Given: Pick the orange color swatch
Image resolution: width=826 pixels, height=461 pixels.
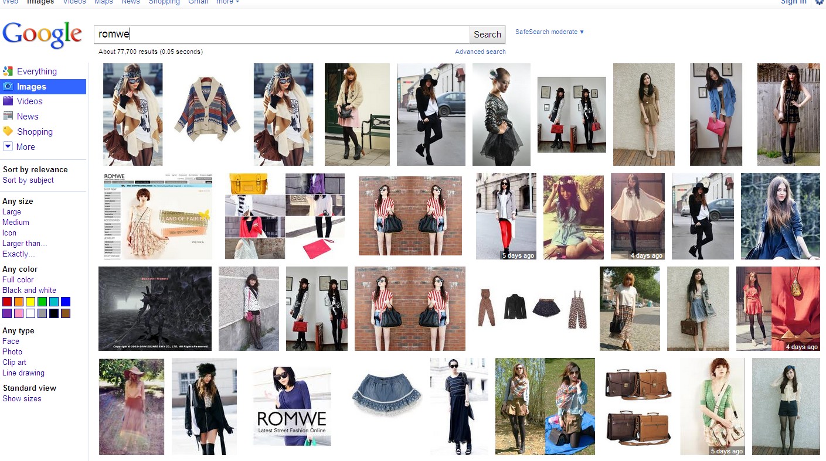Looking at the screenshot, I should 19,302.
